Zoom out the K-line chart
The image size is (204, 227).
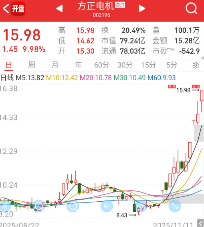(73, 206)
